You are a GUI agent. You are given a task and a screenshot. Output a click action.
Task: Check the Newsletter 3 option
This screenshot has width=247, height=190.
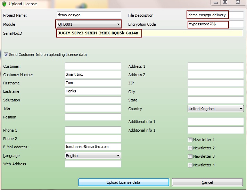click(x=190, y=156)
